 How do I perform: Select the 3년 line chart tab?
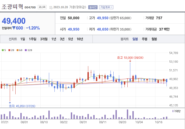62,39
